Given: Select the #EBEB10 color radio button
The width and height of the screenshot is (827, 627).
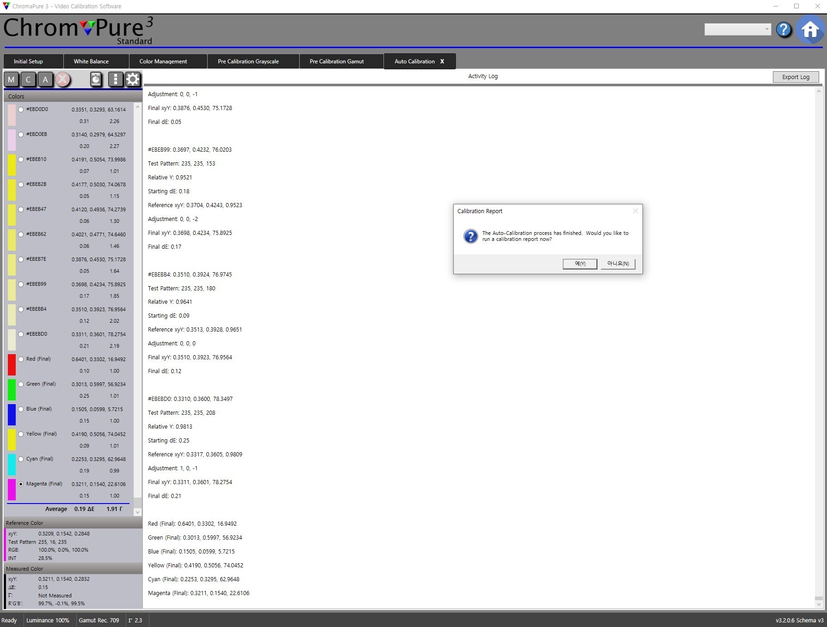Looking at the screenshot, I should pos(21,160).
